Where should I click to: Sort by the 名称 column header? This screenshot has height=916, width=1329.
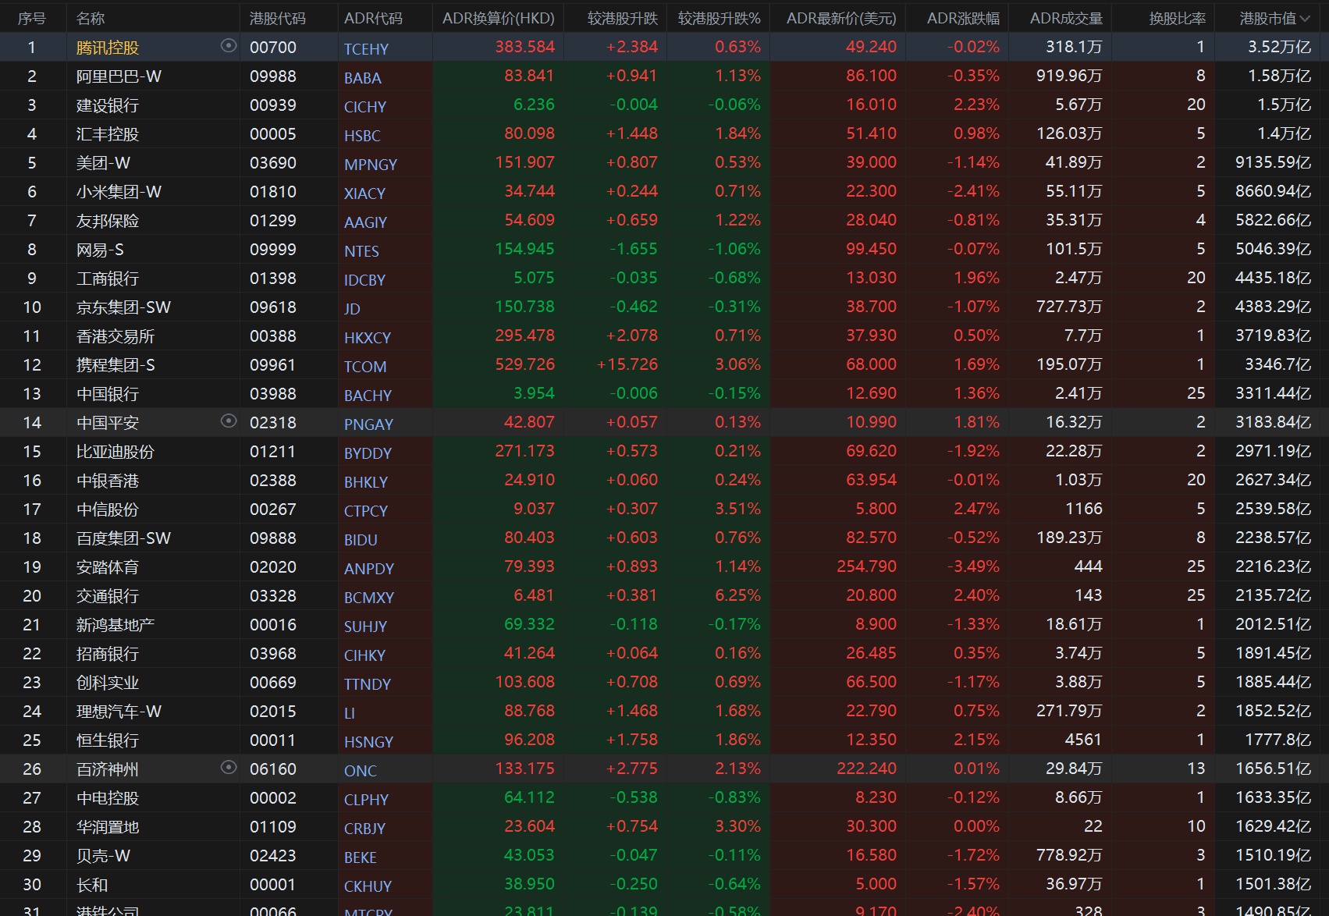(x=91, y=18)
